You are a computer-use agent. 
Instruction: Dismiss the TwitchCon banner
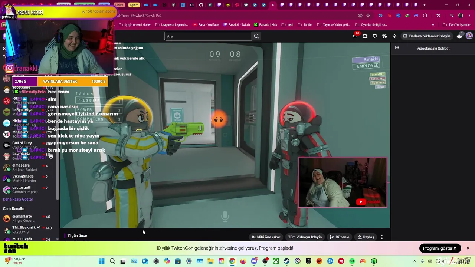(x=468, y=248)
